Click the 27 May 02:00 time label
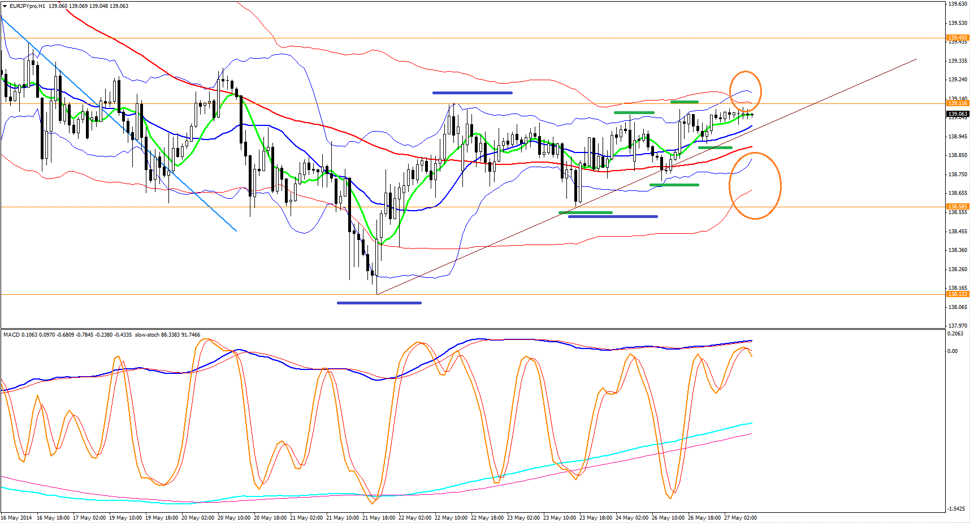The height and width of the screenshot is (523, 970). pyautogui.click(x=741, y=518)
